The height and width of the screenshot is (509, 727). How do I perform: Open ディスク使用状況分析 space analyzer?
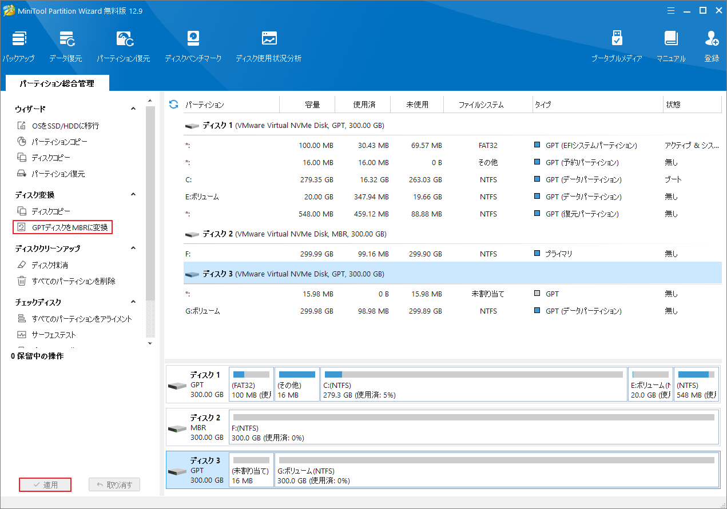point(269,46)
